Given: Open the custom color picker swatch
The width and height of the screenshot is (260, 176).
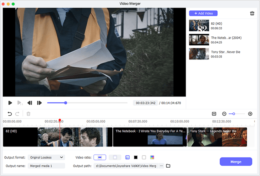Looking at the screenshot, I should coord(152,157).
